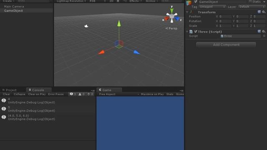Viewport: 267px width, 150px height.
Task: Toggle error message filter in console
Action: coord(90,94)
